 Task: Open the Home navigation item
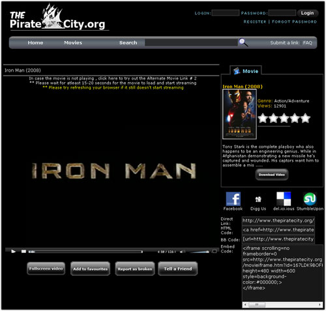(x=35, y=42)
